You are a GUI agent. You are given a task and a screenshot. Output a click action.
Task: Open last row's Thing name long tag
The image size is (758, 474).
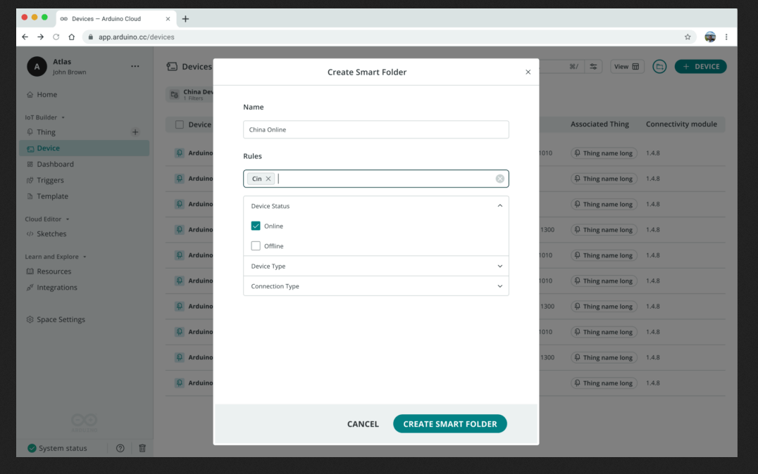604,383
